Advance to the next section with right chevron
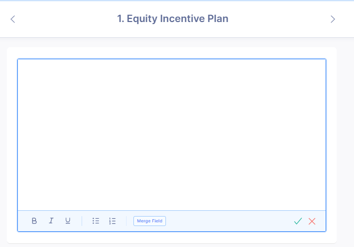 pos(332,19)
